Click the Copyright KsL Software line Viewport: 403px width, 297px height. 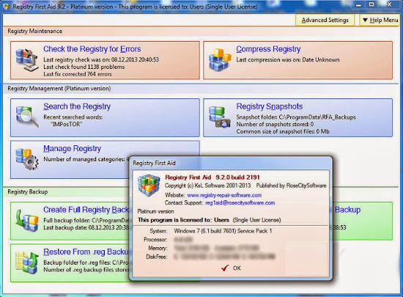207,186
